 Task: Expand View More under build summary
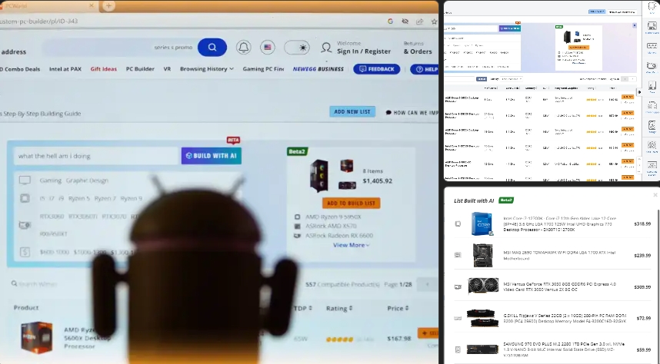(351, 245)
